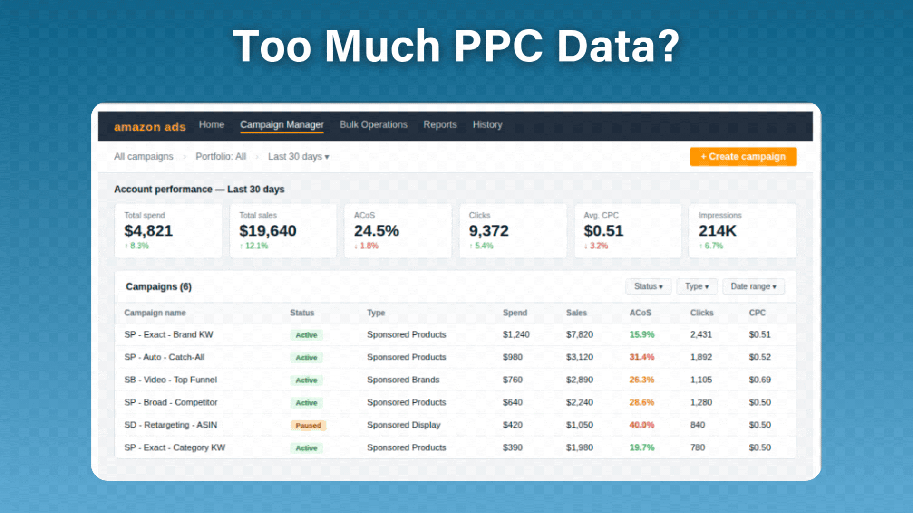Click the Campaigns (6) heading
The height and width of the screenshot is (513, 913).
click(158, 287)
